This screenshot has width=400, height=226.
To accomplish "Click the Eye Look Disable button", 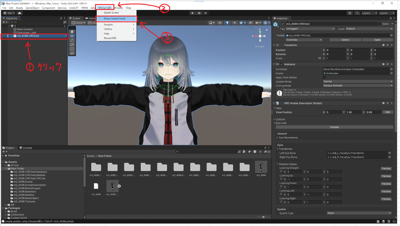I will click(334, 127).
